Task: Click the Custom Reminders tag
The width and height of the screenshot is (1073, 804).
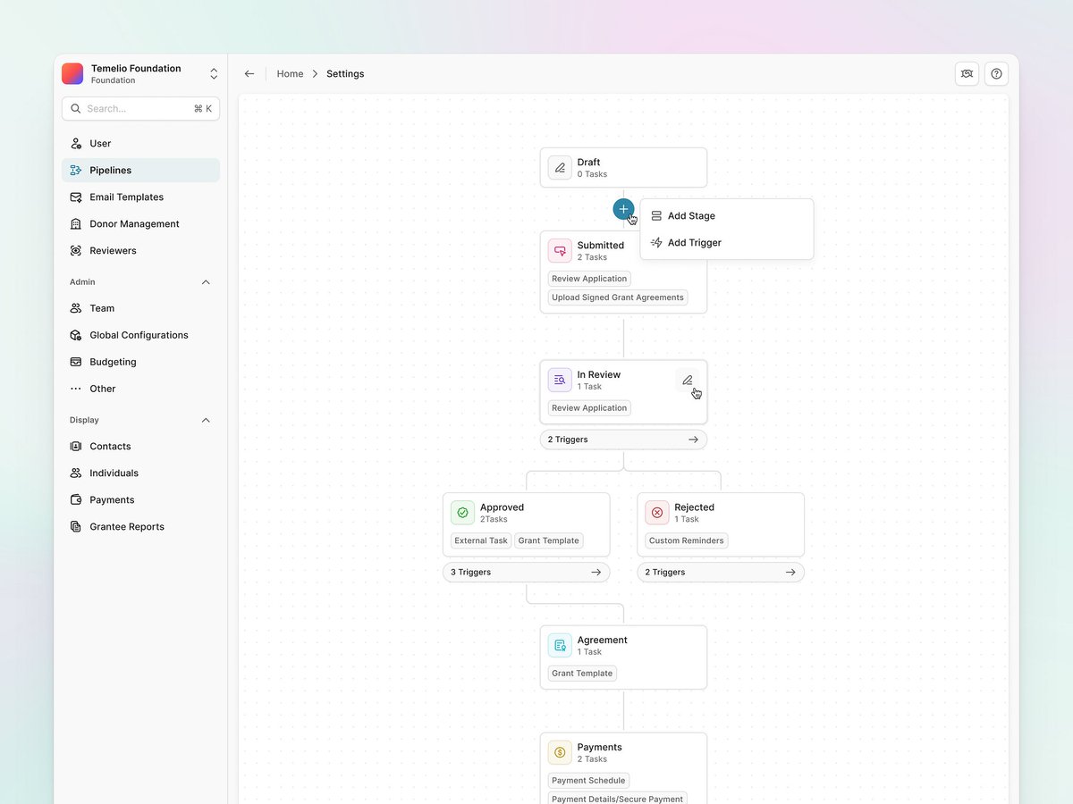Action: (x=686, y=540)
